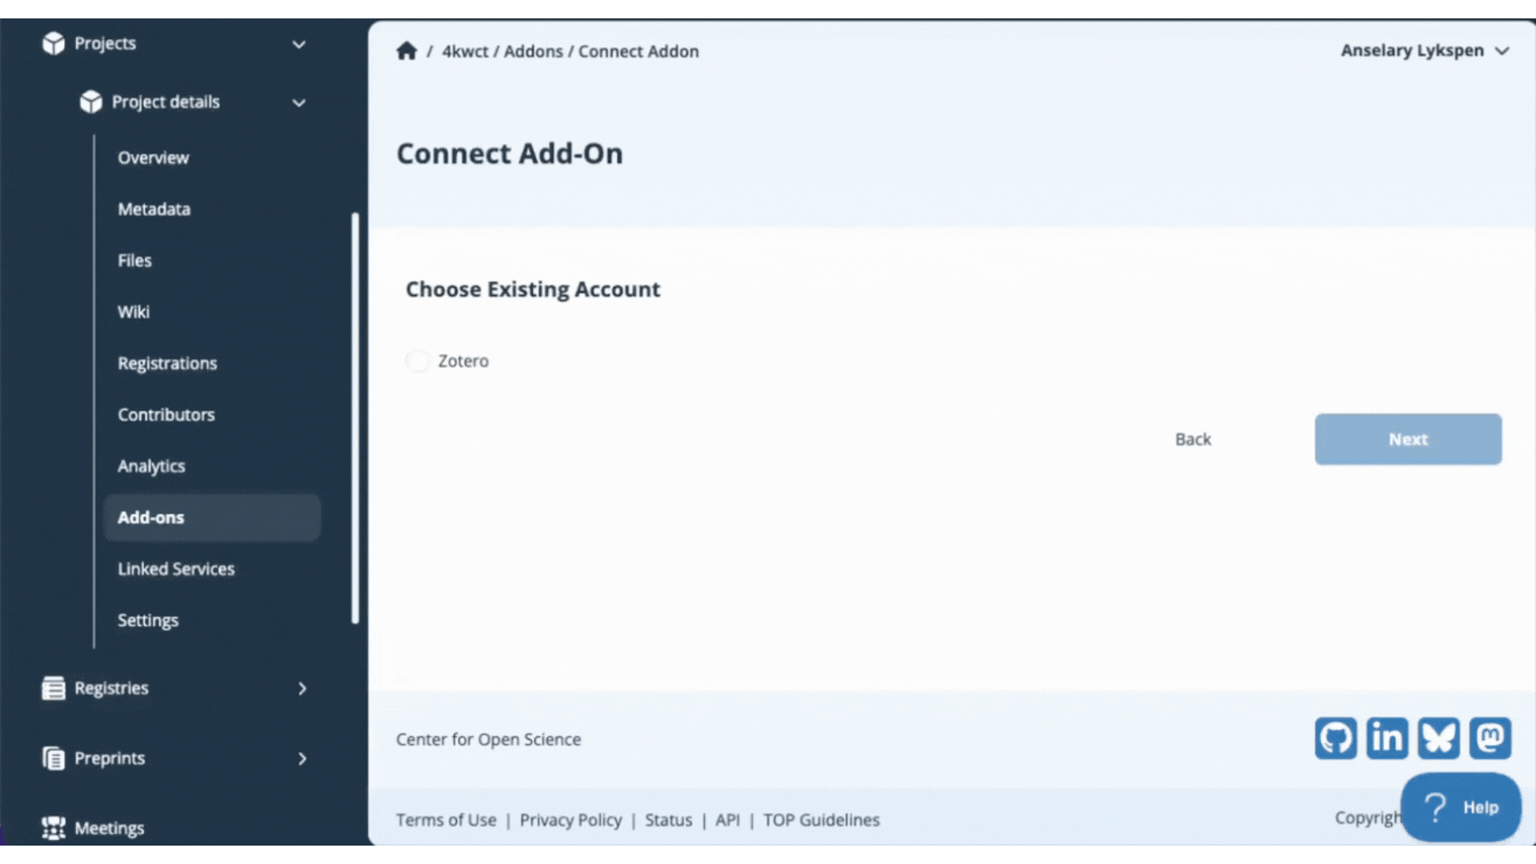Click the Preprints document icon

click(x=54, y=758)
